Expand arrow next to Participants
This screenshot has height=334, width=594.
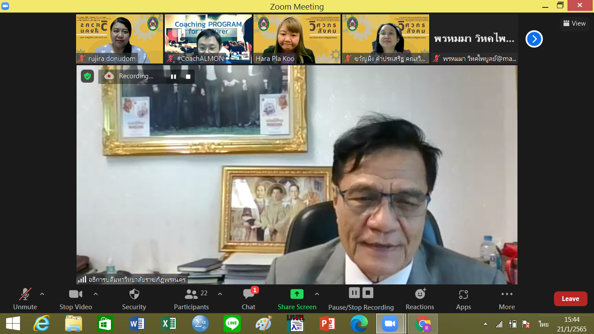pyautogui.click(x=220, y=294)
